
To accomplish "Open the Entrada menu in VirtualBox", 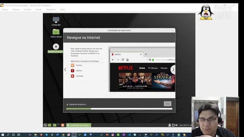I will [39, 10].
